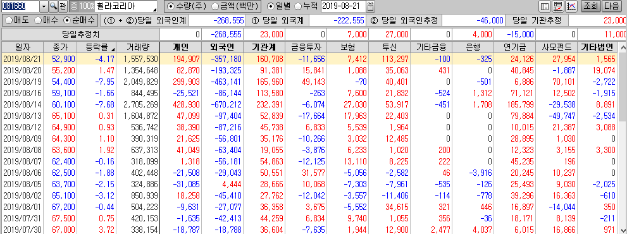Select the 수량(주) radio option
627x234 pixels.
[x=187, y=6]
